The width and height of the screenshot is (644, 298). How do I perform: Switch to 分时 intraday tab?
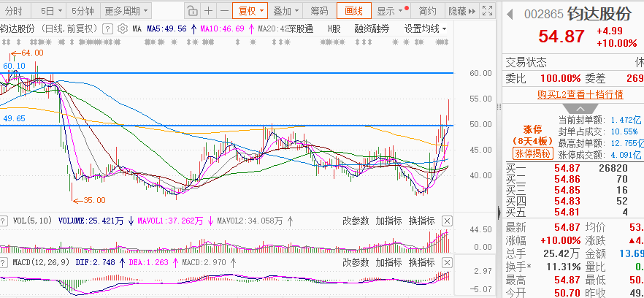(x=15, y=11)
